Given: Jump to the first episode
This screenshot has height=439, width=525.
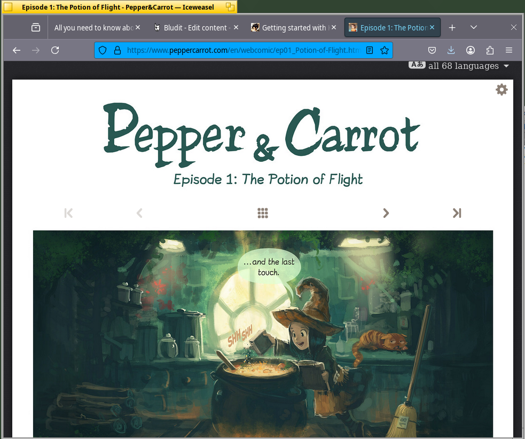Looking at the screenshot, I should point(68,213).
